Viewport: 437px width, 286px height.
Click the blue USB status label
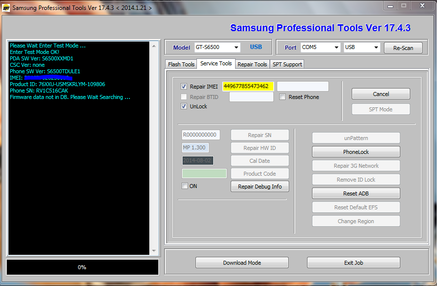256,47
